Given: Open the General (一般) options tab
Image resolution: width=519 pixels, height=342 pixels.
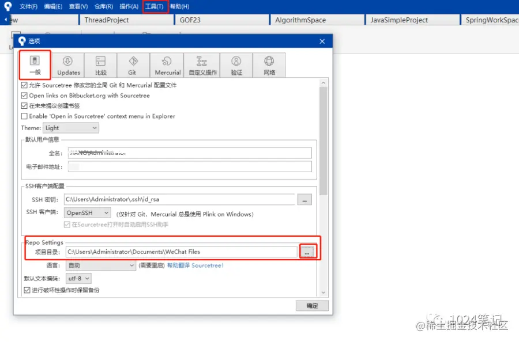Looking at the screenshot, I should (35, 65).
